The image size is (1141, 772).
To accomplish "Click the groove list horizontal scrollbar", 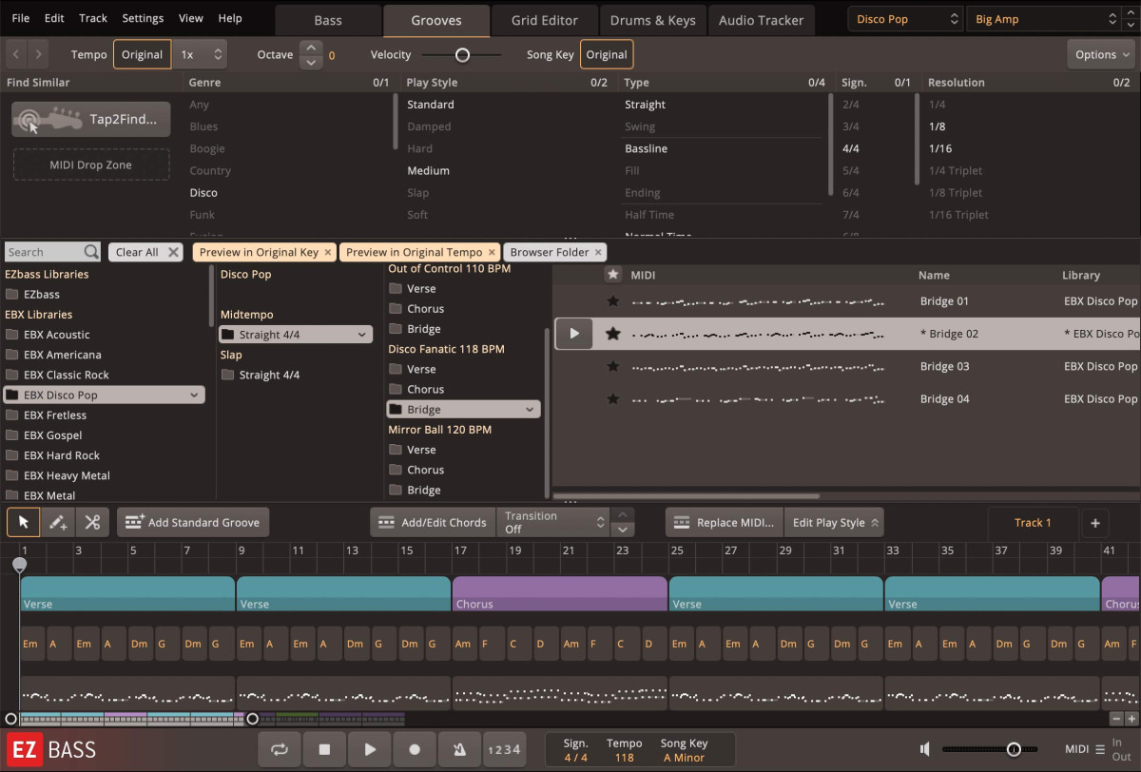I will point(686,495).
